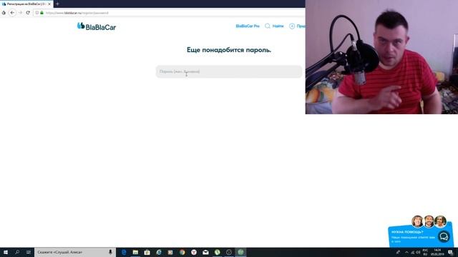Click the taskbar search magnifier
The height and width of the screenshot is (257, 458).
click(x=17, y=252)
